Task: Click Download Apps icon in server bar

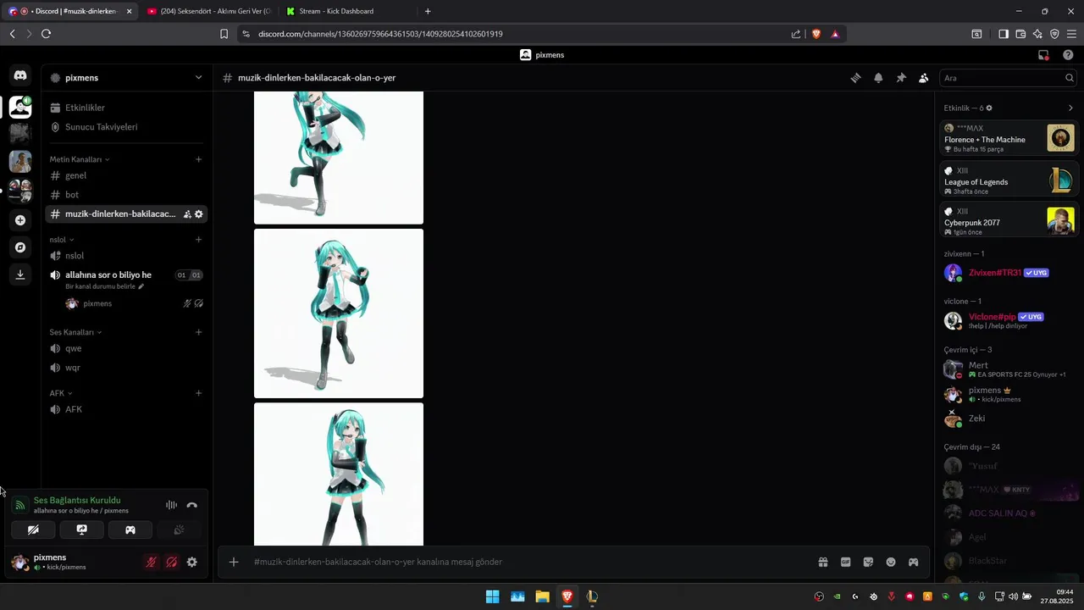Action: point(20,274)
